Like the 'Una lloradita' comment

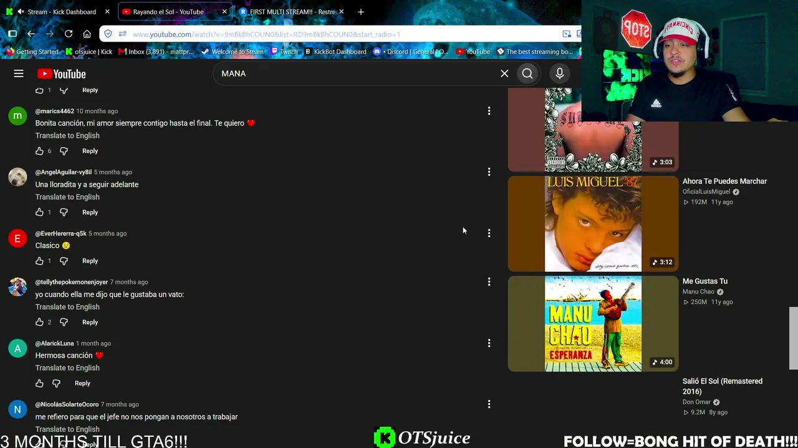point(39,212)
